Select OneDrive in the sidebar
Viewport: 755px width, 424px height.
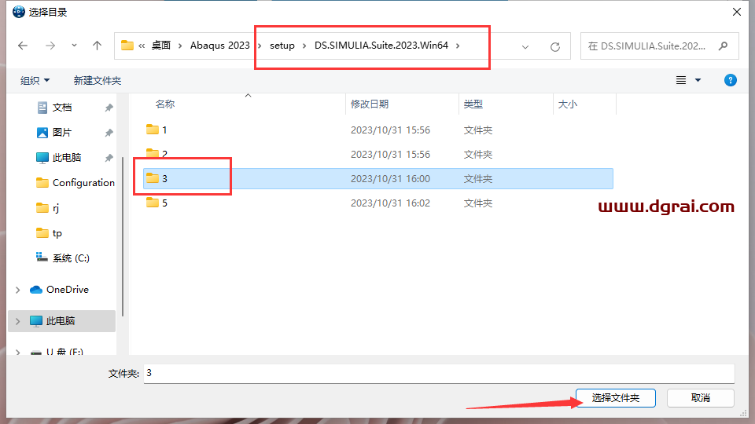click(x=68, y=290)
